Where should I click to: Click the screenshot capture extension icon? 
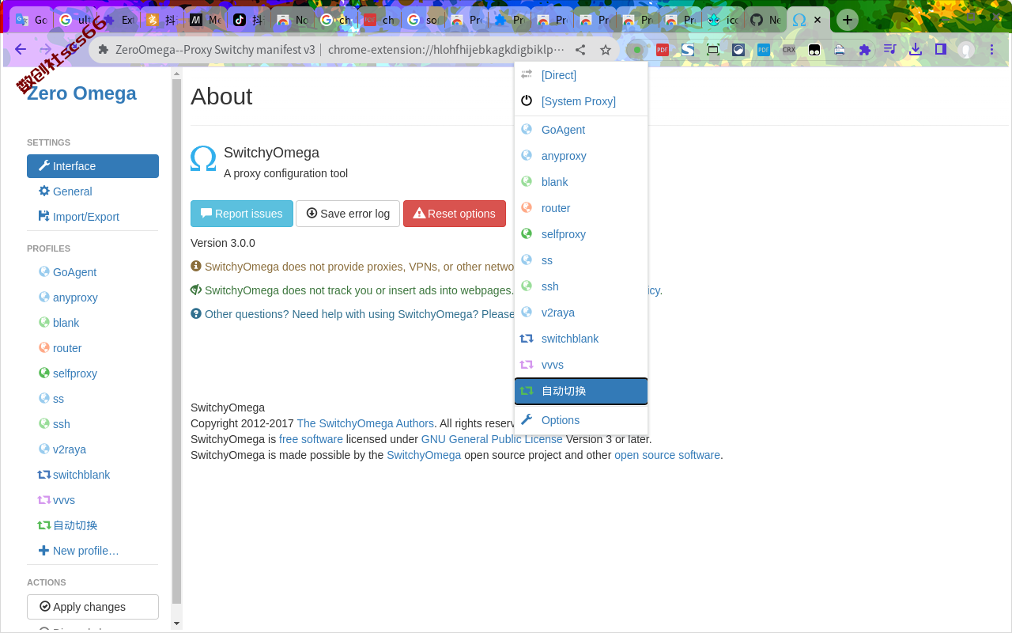pyautogui.click(x=713, y=50)
